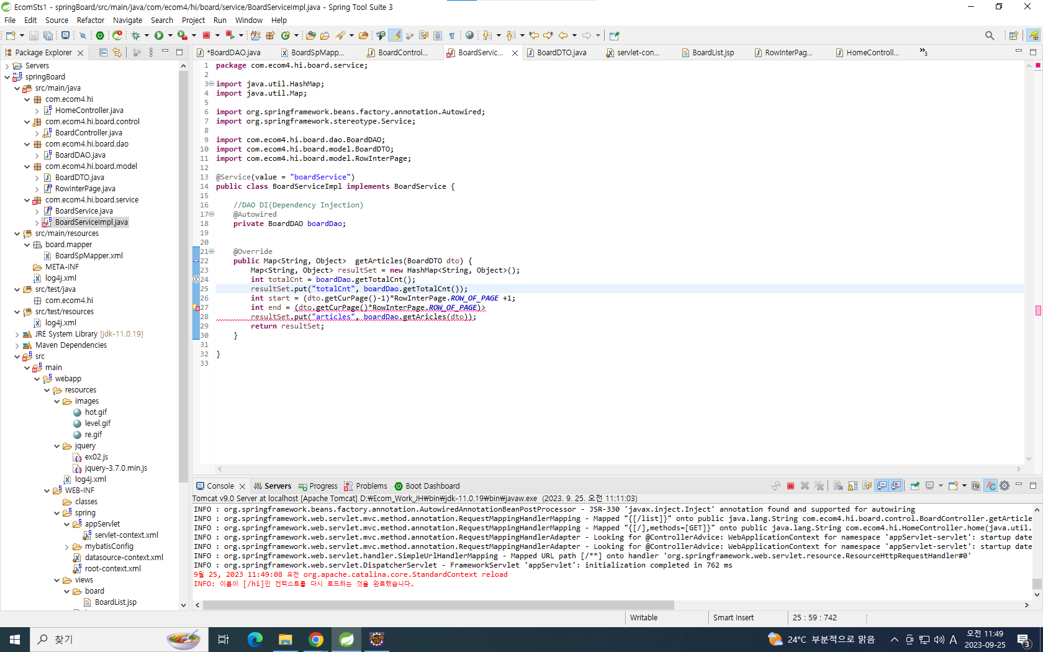Click the Save All toolbar icon
The width and height of the screenshot is (1043, 652).
47,35
